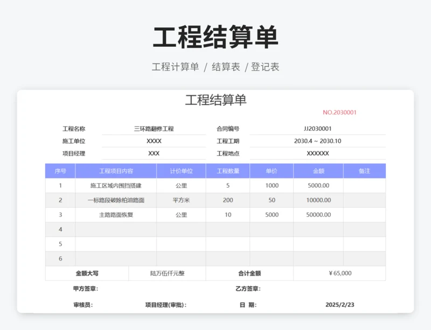
Task: Click the 审核员 label
Action: point(83,305)
